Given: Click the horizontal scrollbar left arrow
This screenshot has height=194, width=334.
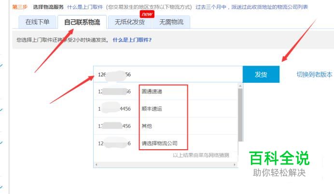Looking at the screenshot, I should 96,165.
